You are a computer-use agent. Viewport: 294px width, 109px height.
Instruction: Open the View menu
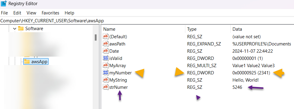(31, 13)
